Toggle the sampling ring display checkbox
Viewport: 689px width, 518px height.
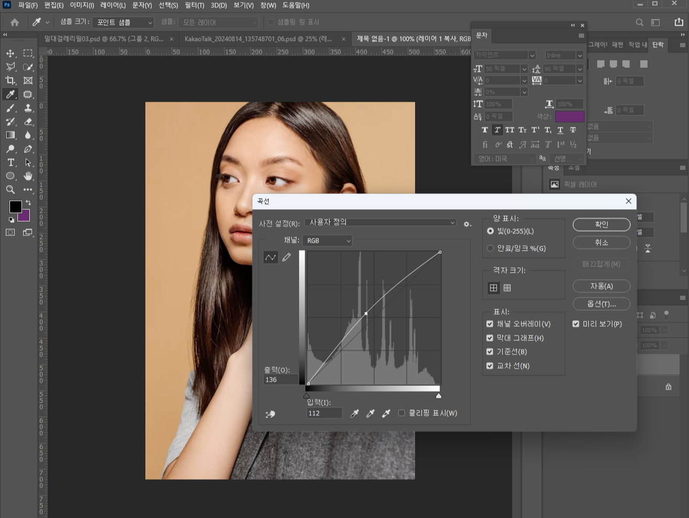[271, 23]
